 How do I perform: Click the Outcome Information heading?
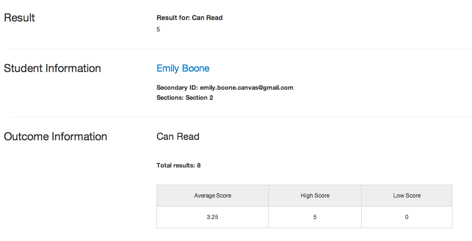point(55,136)
